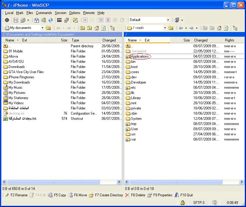
Task: Open the transfer settings Default dropdown
Action: pos(168,20)
